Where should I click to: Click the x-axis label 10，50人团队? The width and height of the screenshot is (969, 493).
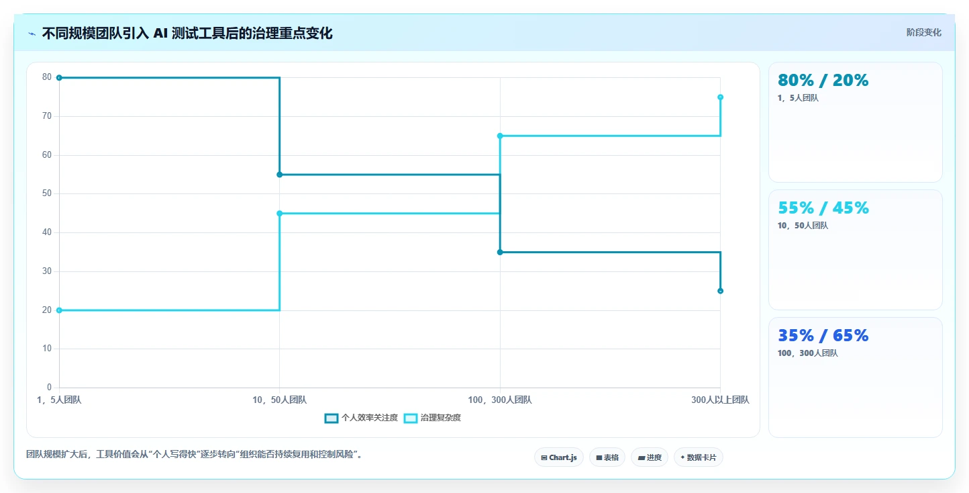tap(280, 400)
